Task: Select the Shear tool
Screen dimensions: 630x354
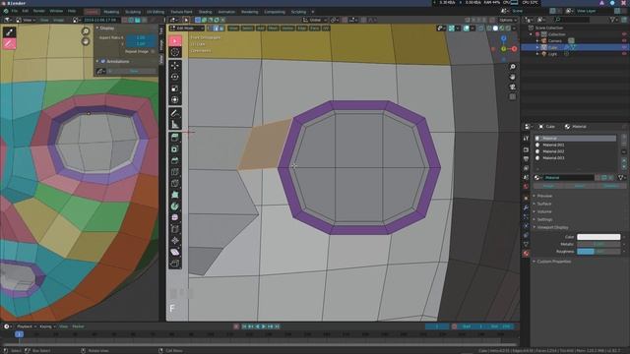Action: coord(175,252)
